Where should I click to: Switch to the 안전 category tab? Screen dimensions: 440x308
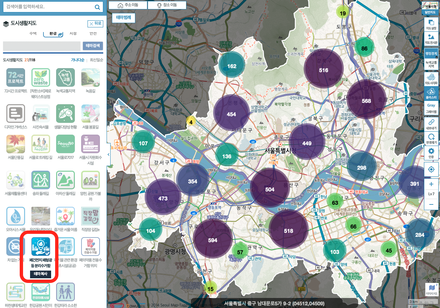[x=93, y=33]
